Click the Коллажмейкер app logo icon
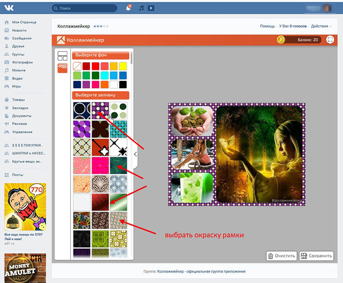Viewport: 343px width, 283px height. pos(61,40)
